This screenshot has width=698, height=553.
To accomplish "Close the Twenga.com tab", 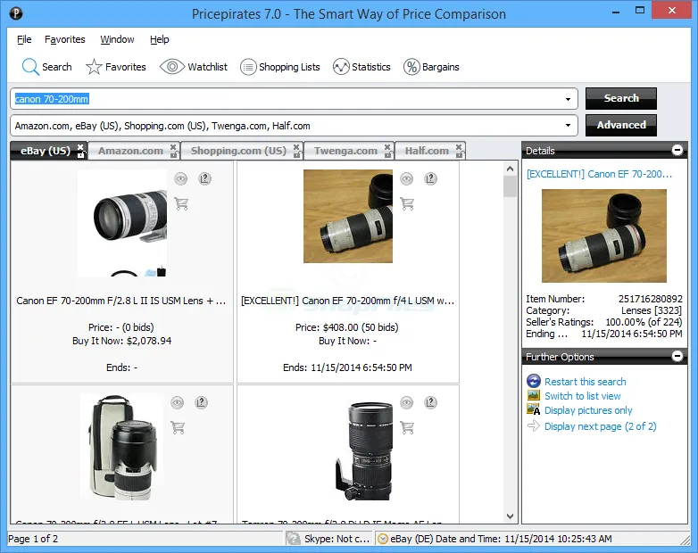I will 387,146.
